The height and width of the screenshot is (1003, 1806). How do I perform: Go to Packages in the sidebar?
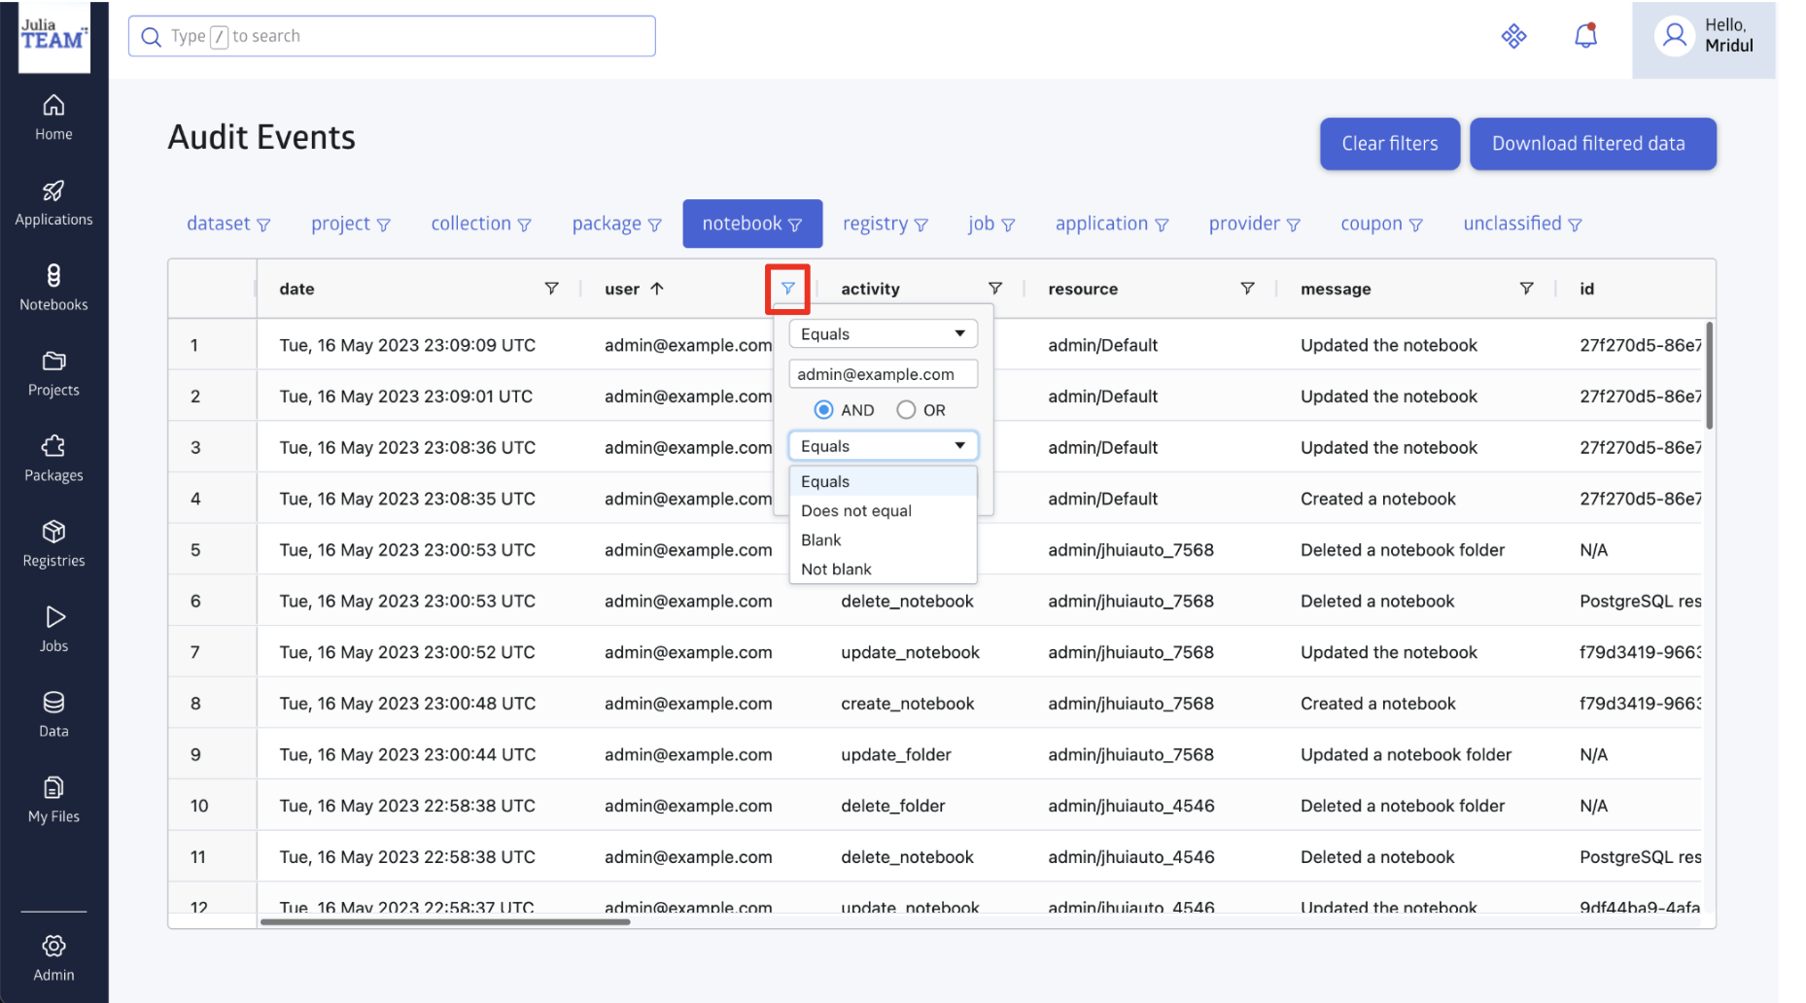point(53,459)
